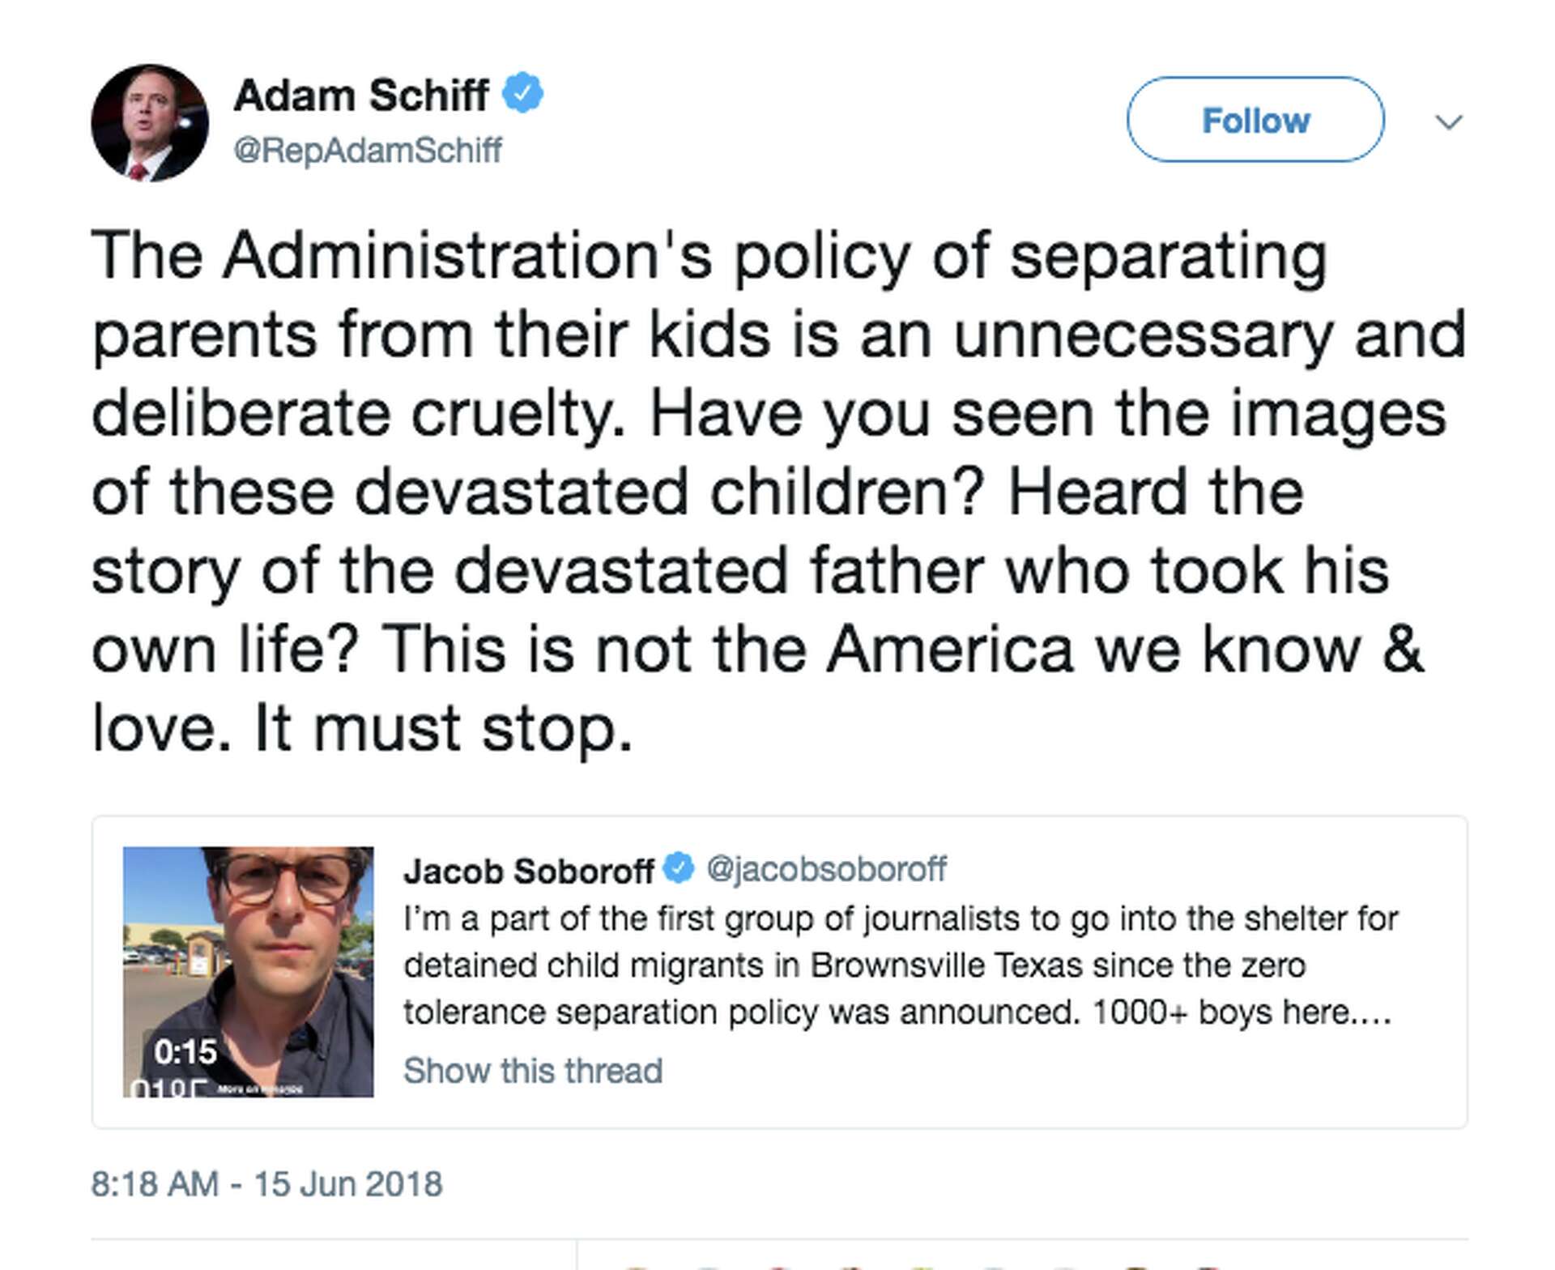Click Show this thread to expand replies
1555x1270 pixels.
coord(532,1070)
